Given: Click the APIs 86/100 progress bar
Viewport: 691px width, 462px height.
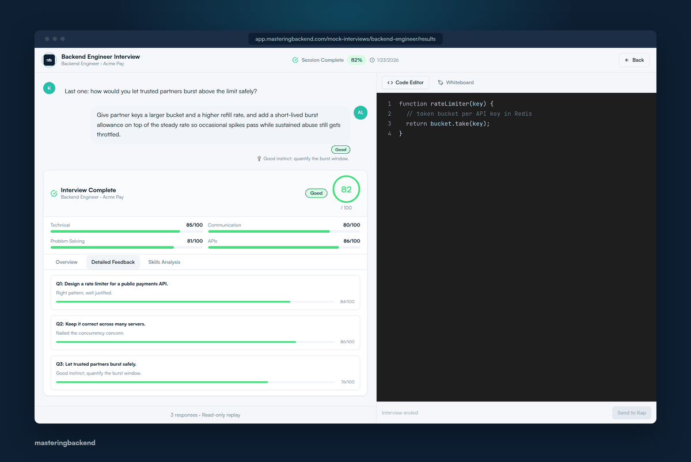Looking at the screenshot, I should [x=284, y=248].
